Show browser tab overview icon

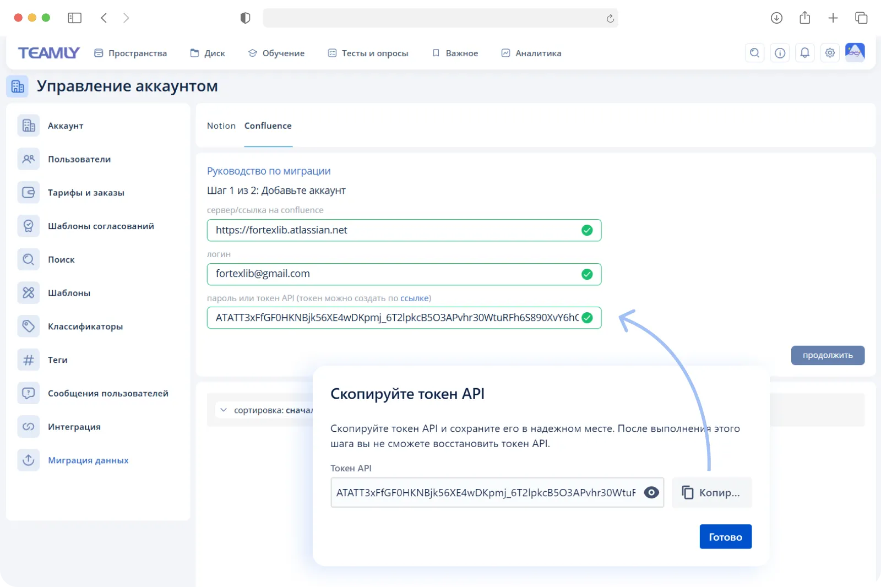tap(861, 18)
